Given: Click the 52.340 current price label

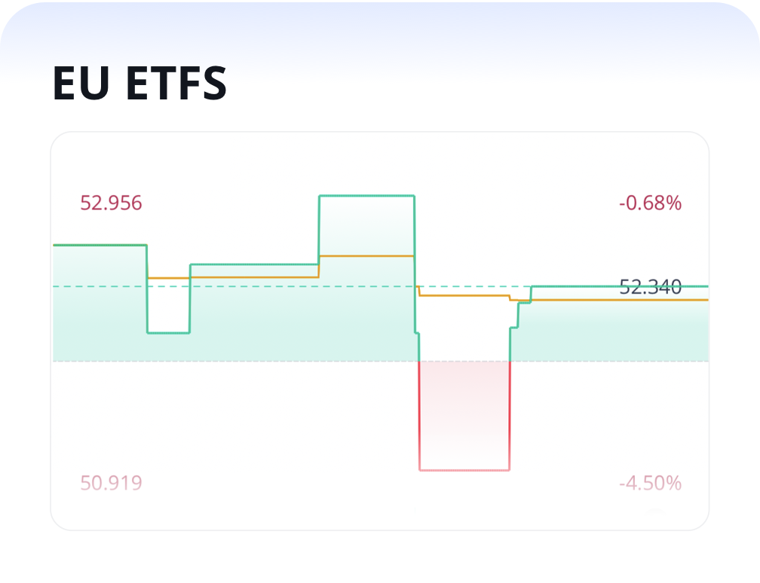Looking at the screenshot, I should [651, 287].
